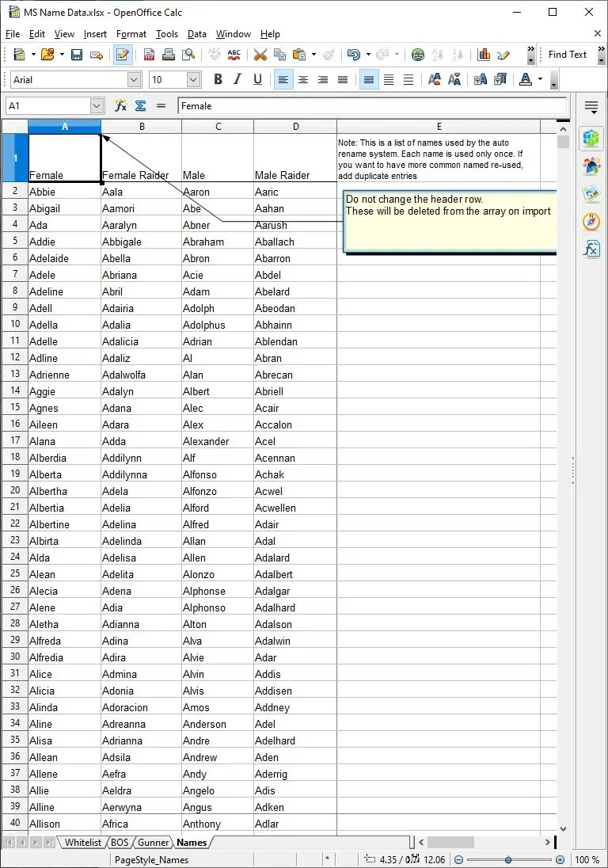Expand the Font Name dropdown showing Arial
This screenshot has width=608, height=868.
click(134, 80)
